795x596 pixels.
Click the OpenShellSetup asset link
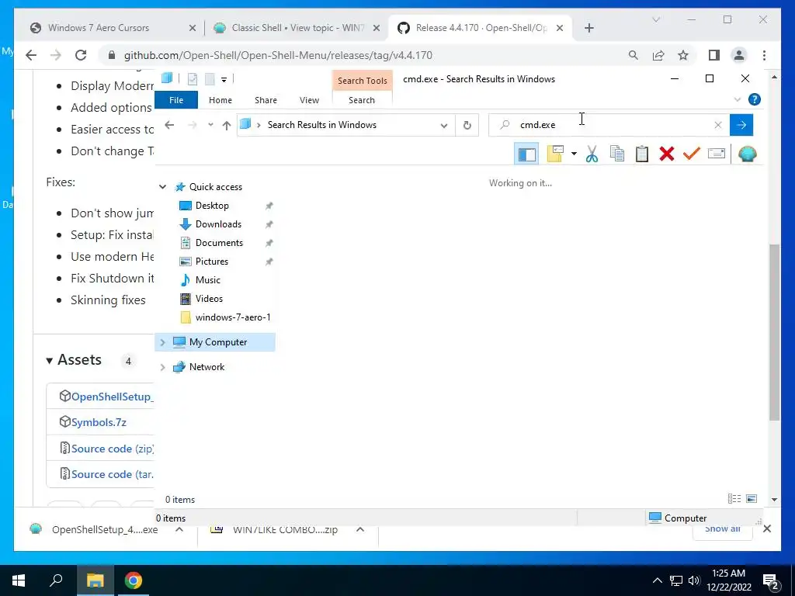pyautogui.click(x=112, y=397)
